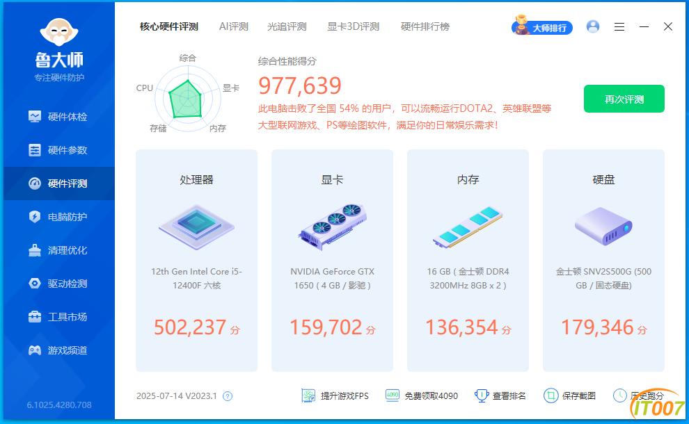The image size is (689, 424).
Task: Click the 显卡 graphics card image
Action: pyautogui.click(x=332, y=227)
